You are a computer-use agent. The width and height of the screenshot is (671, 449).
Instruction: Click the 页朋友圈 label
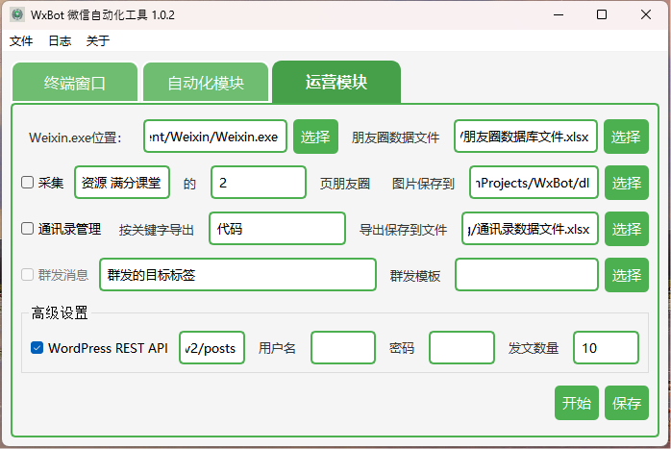pyautogui.click(x=345, y=184)
